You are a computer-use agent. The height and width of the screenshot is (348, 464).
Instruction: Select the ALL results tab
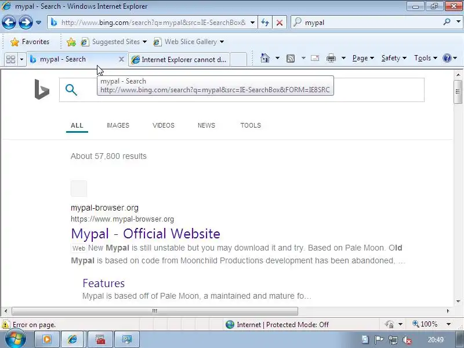(x=77, y=125)
